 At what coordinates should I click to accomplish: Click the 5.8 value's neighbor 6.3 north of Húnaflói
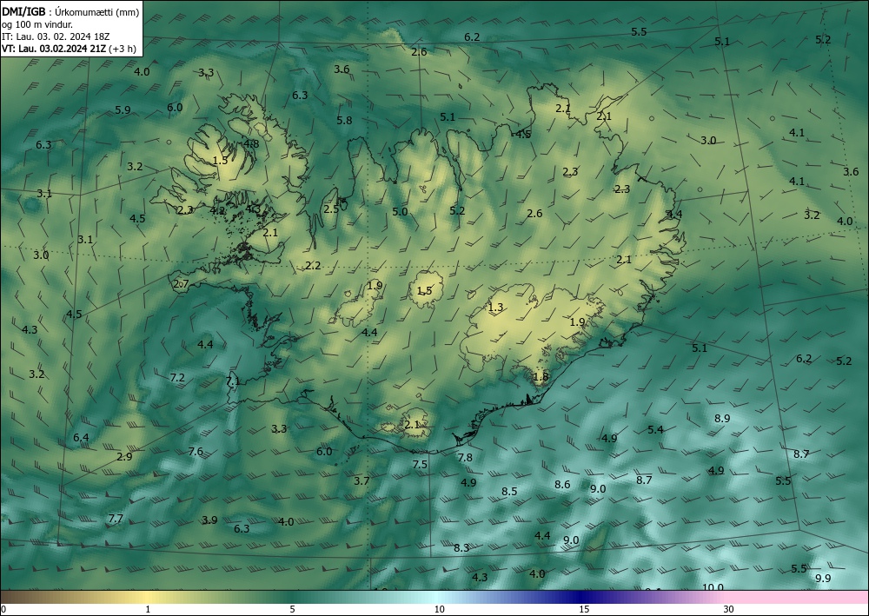tap(300, 96)
